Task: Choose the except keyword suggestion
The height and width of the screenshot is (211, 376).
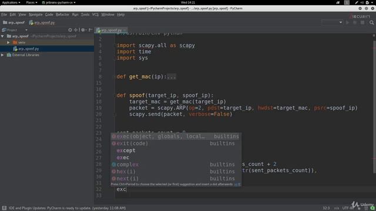Action: point(176,151)
